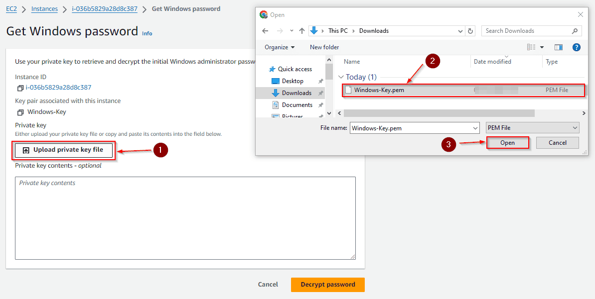Click the help question mark icon

(x=577, y=47)
